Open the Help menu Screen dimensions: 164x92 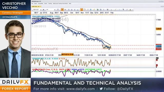[x=70, y=3]
